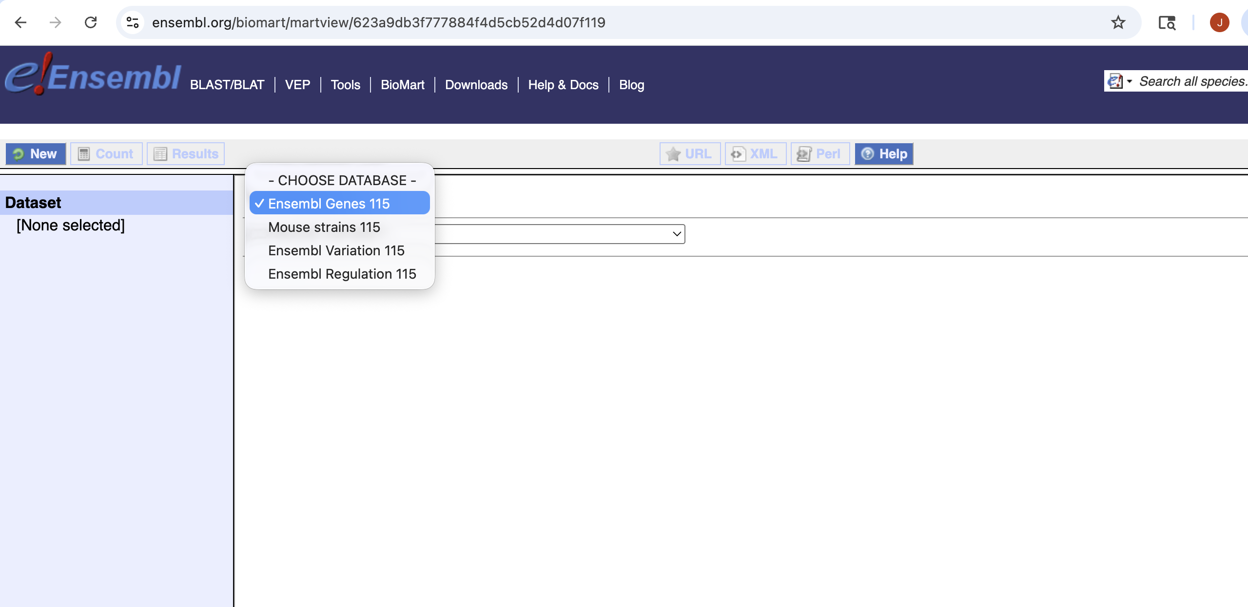This screenshot has width=1248, height=607.
Task: Go to Downloads page
Action: [476, 85]
